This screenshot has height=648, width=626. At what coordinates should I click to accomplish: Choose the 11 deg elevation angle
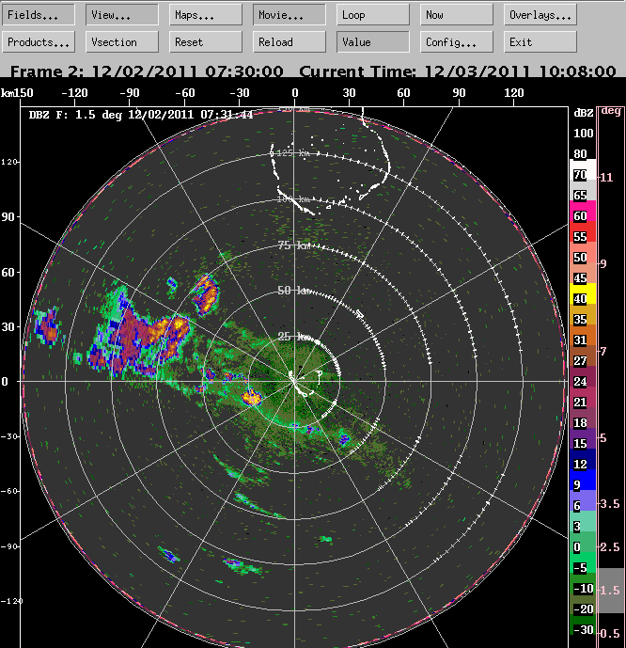[611, 177]
